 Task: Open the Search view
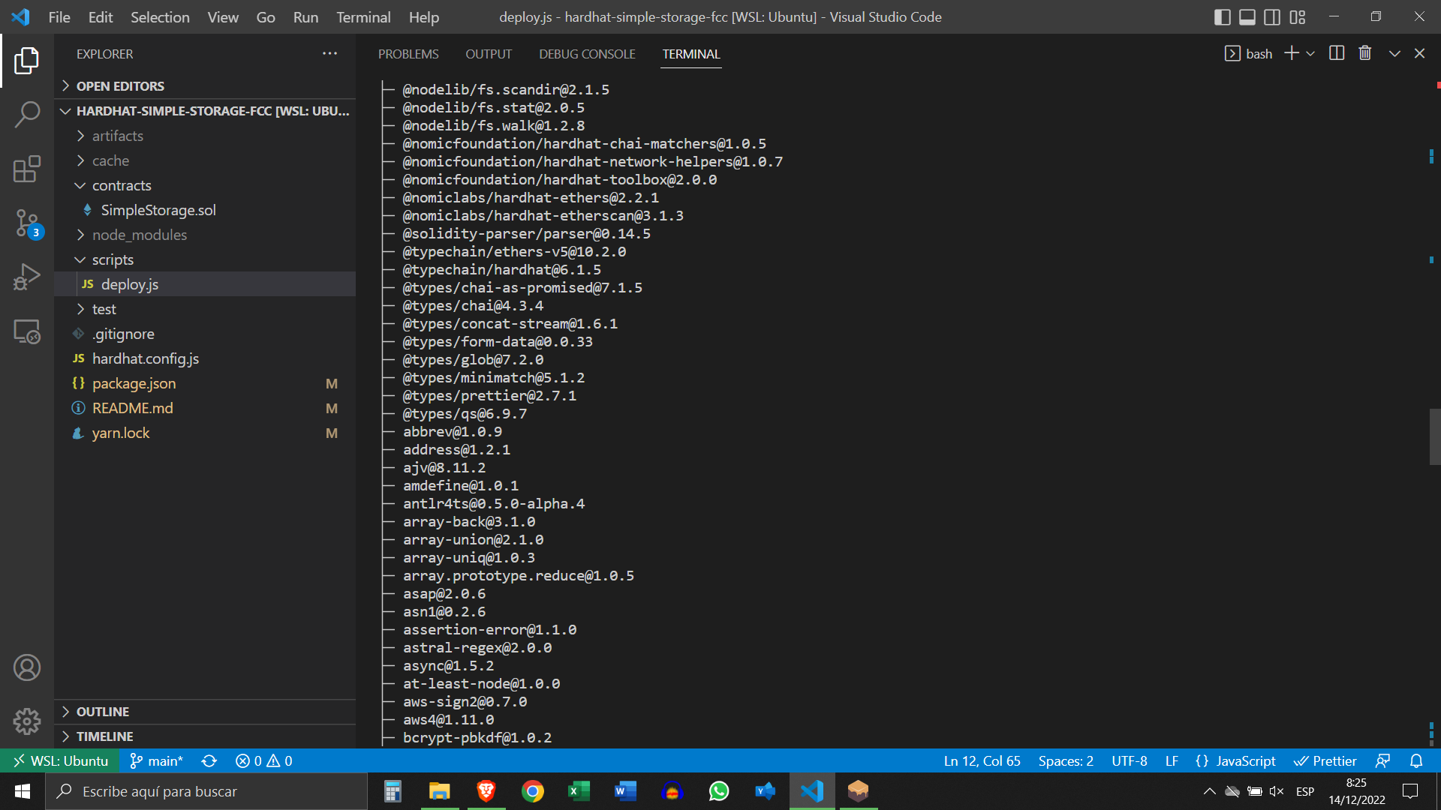[x=27, y=115]
